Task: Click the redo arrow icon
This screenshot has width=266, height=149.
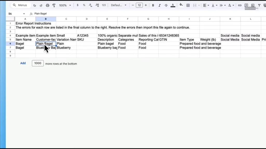Action: pos(41,5)
